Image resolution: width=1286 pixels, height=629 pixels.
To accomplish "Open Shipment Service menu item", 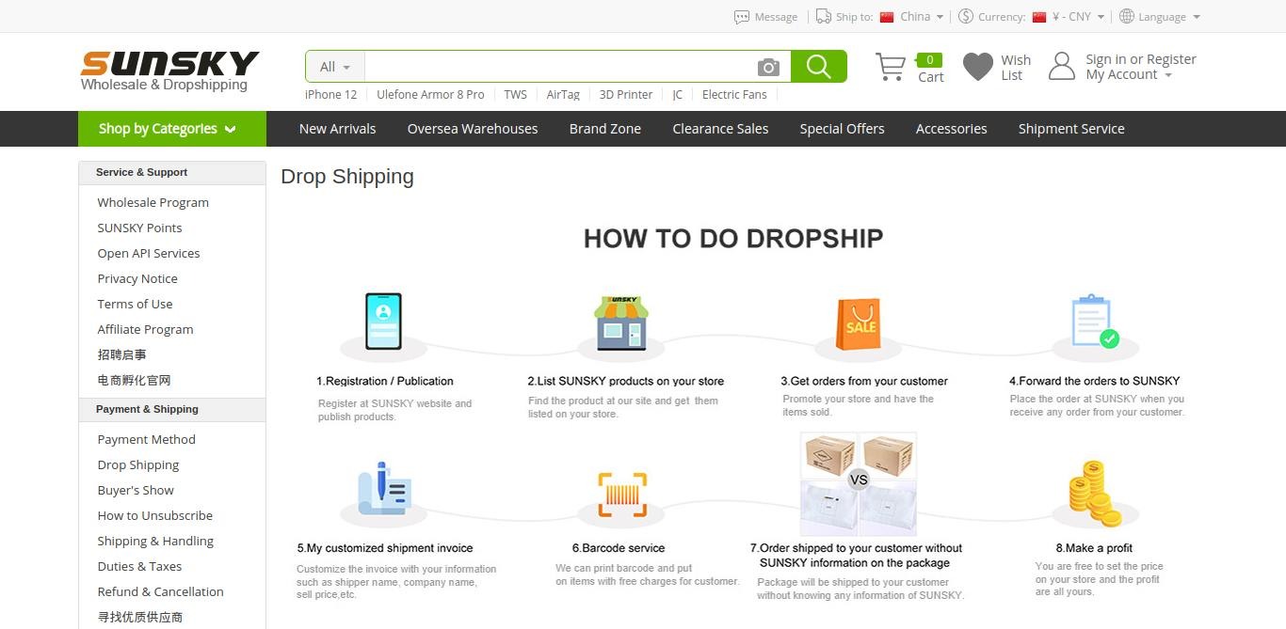I will 1071,129.
